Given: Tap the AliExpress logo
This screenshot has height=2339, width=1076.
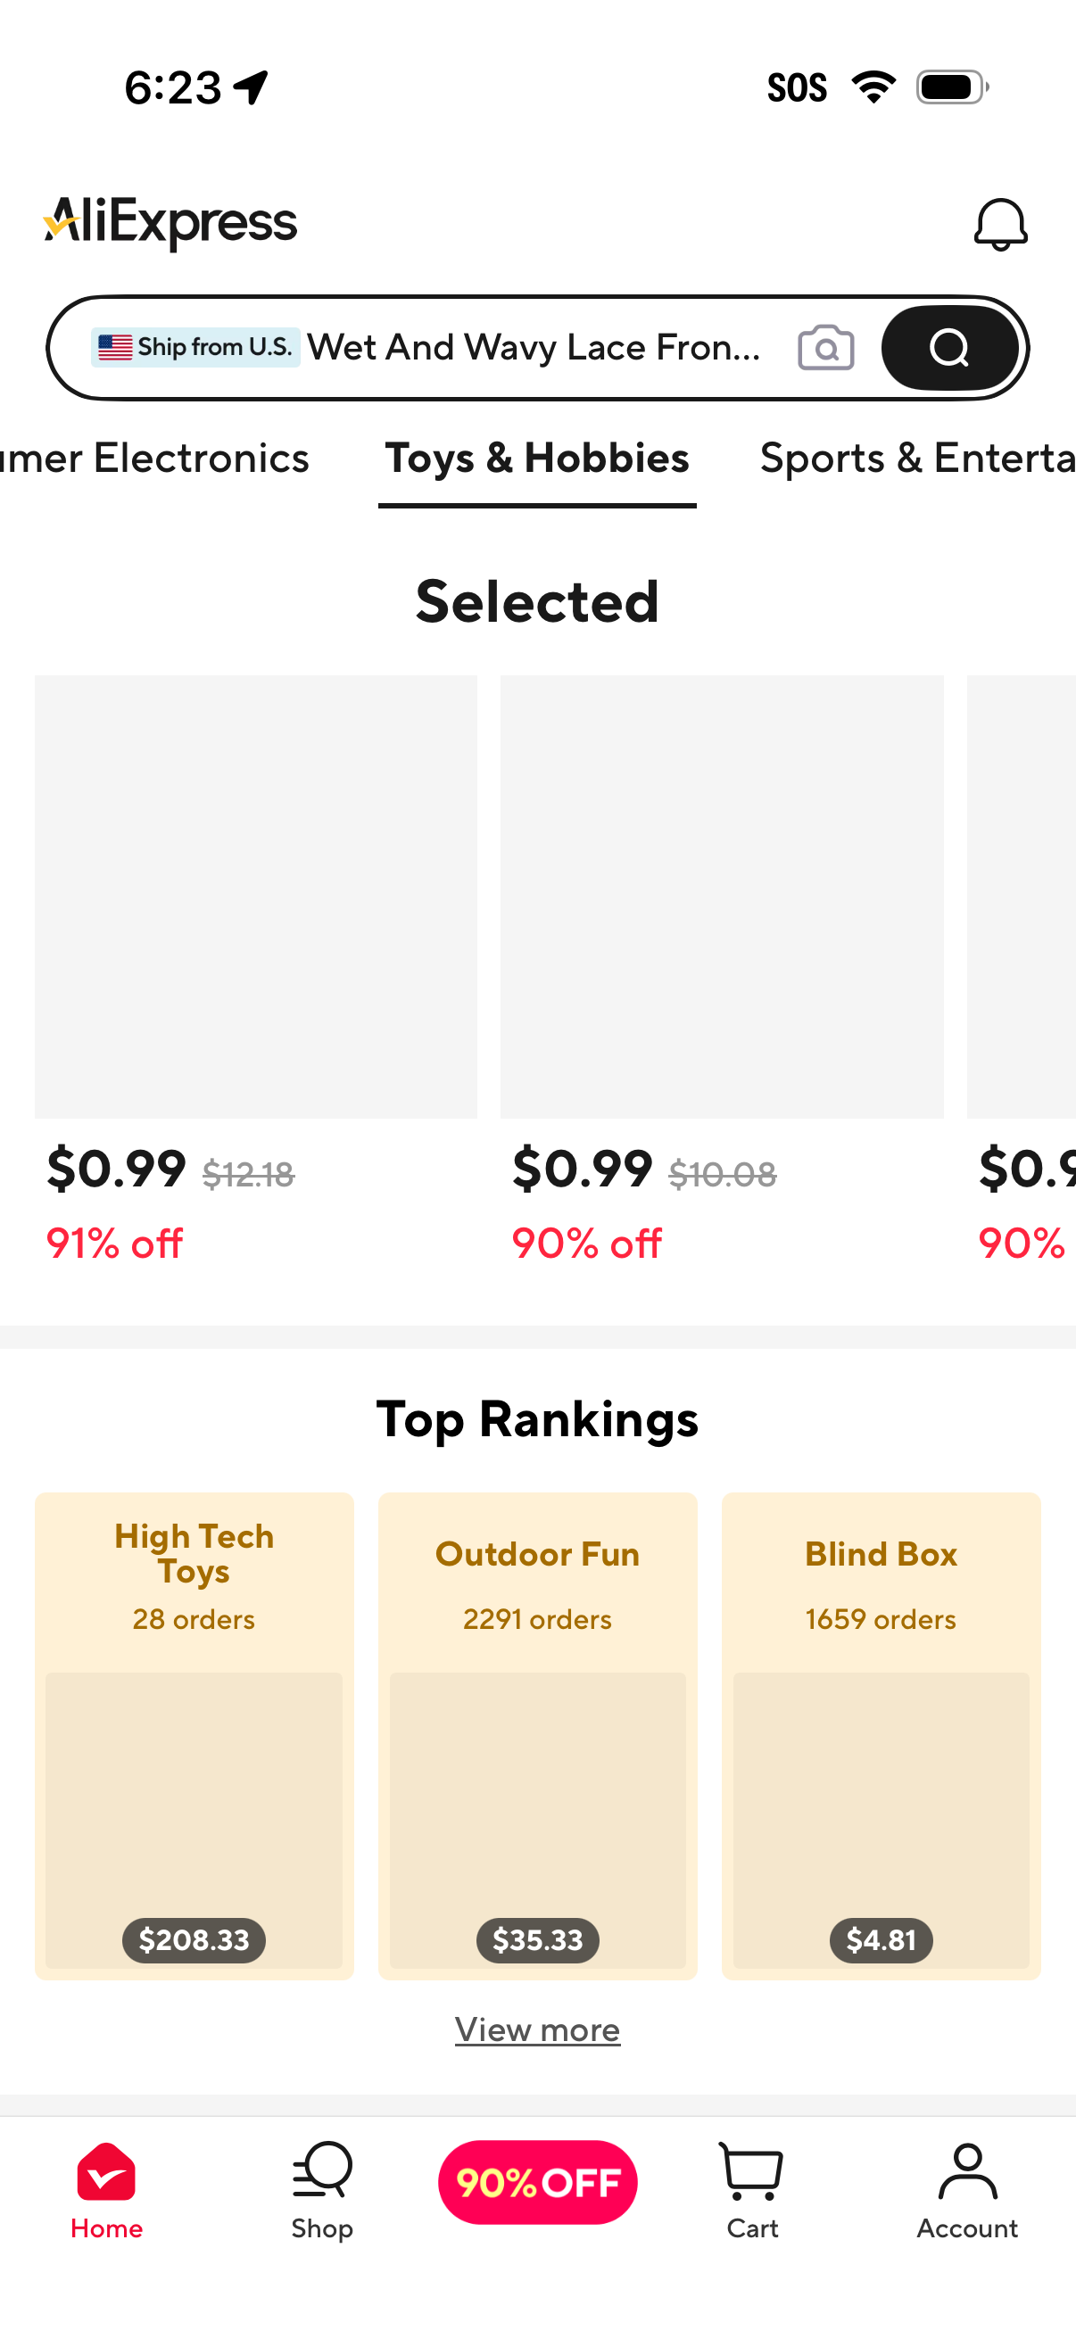Looking at the screenshot, I should pos(170,221).
